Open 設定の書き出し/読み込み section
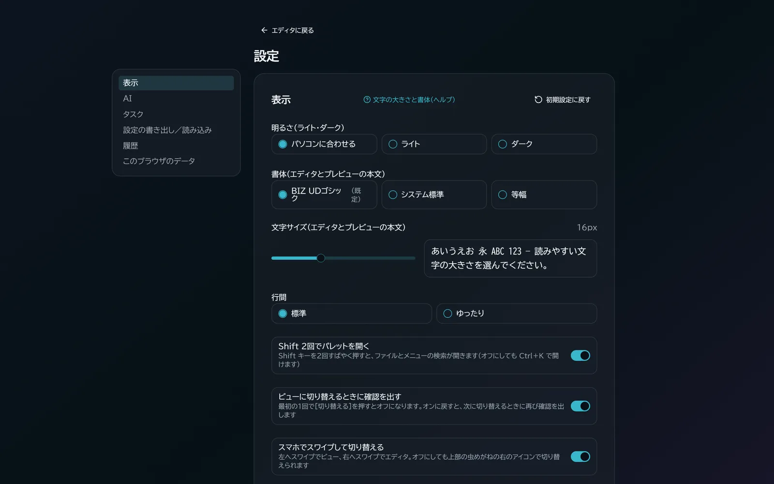774x484 pixels. tap(176, 130)
